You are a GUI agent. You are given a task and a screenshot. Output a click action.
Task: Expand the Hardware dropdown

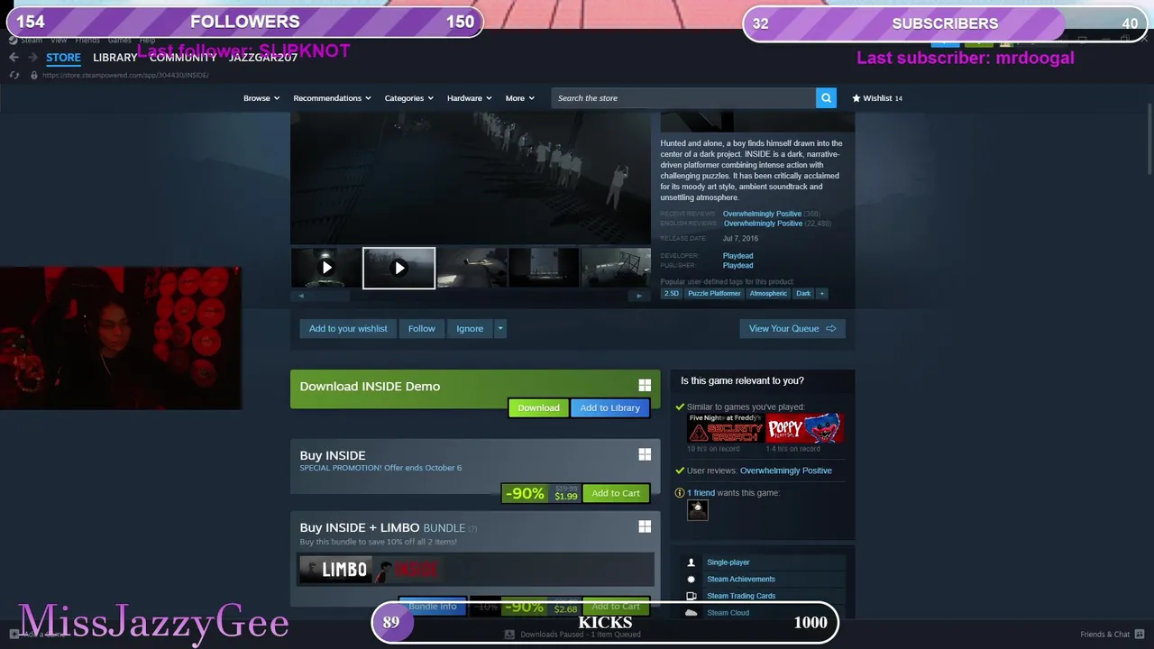(470, 98)
